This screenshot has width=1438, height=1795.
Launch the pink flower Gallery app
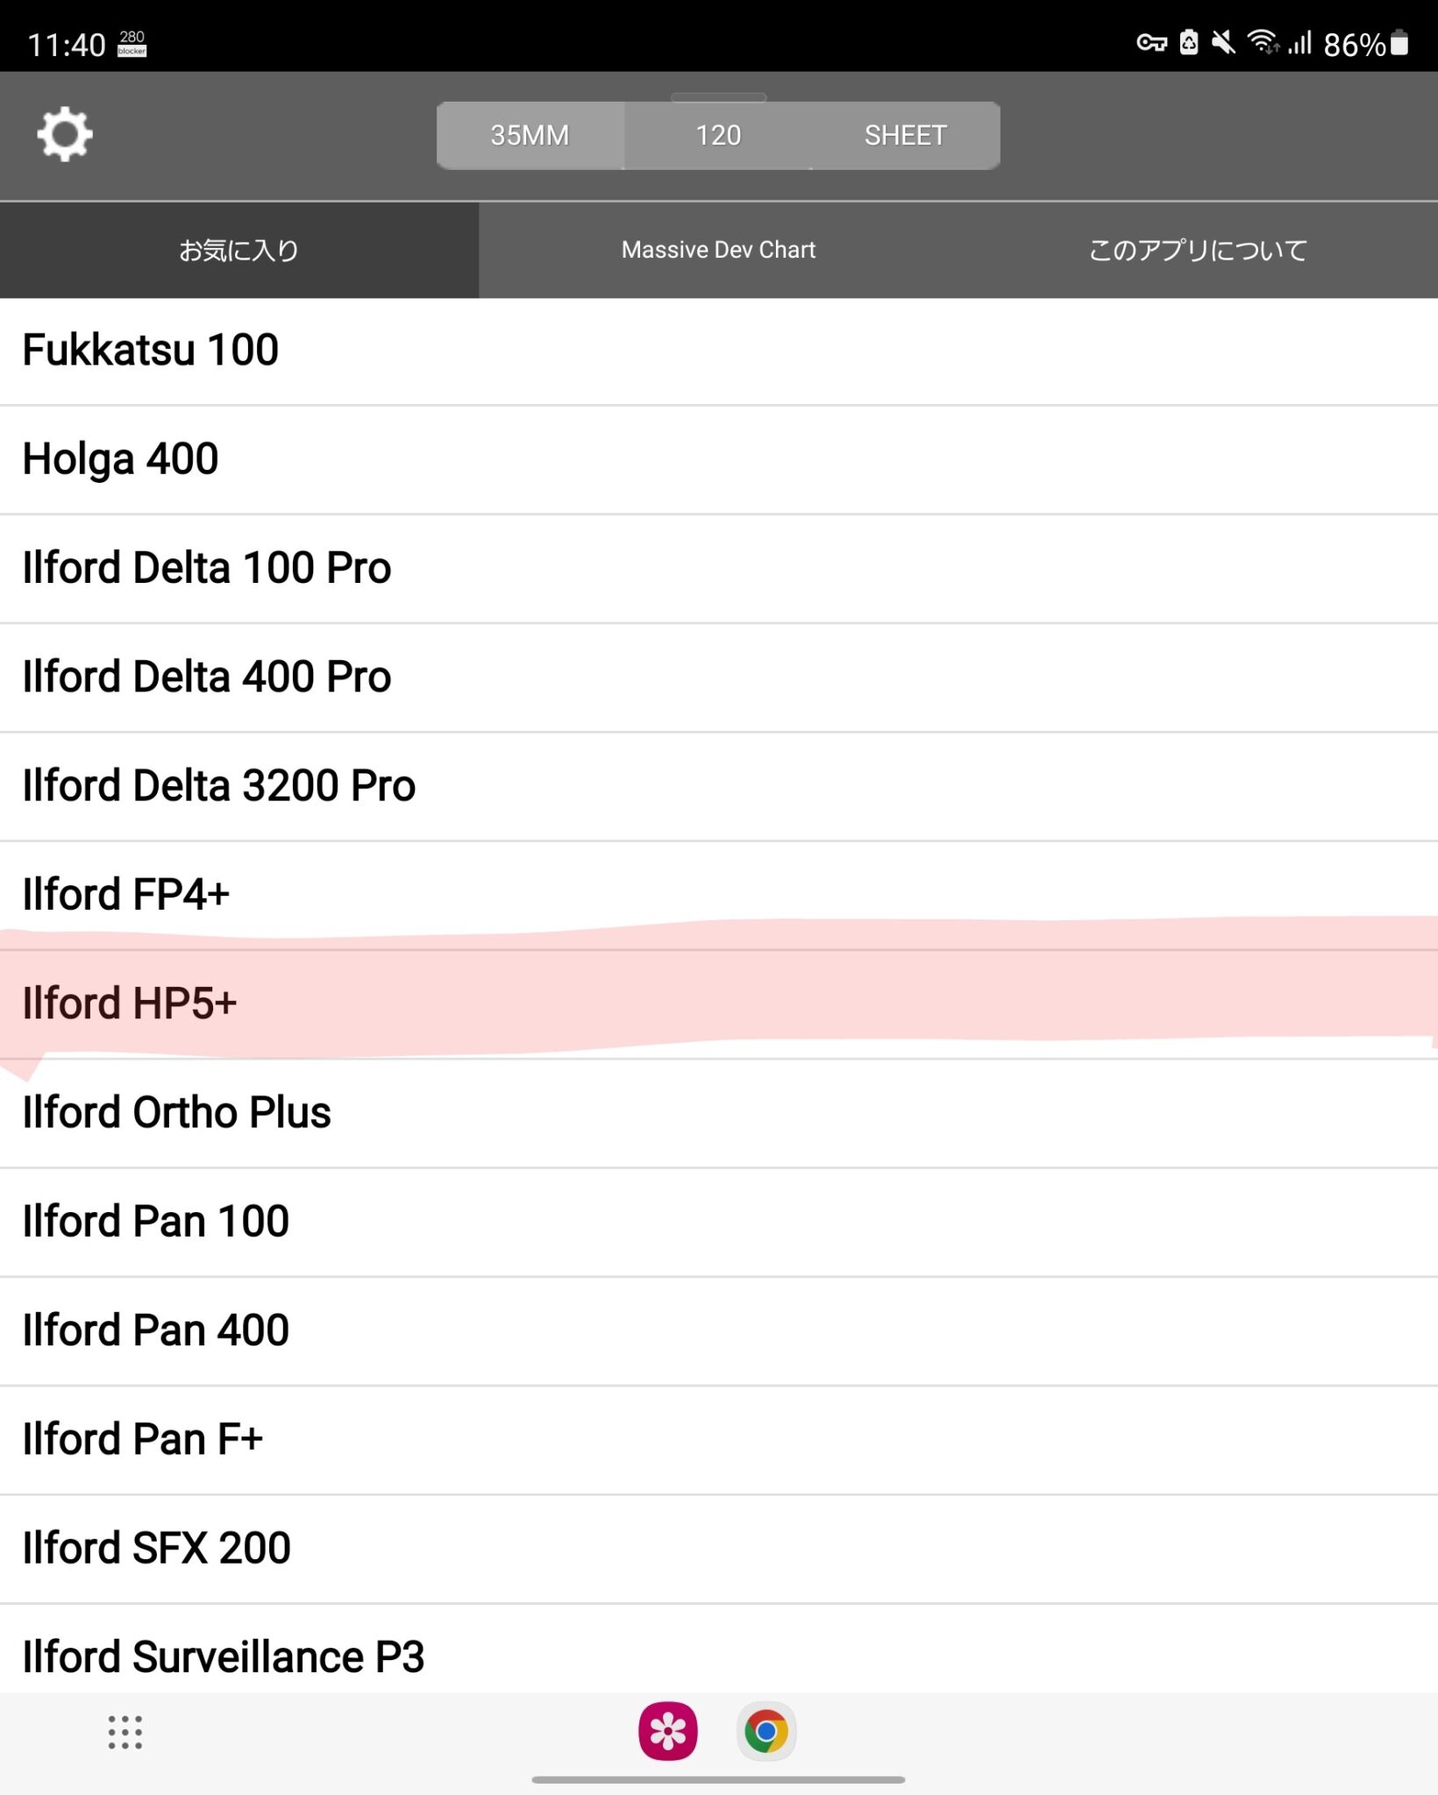click(x=667, y=1731)
